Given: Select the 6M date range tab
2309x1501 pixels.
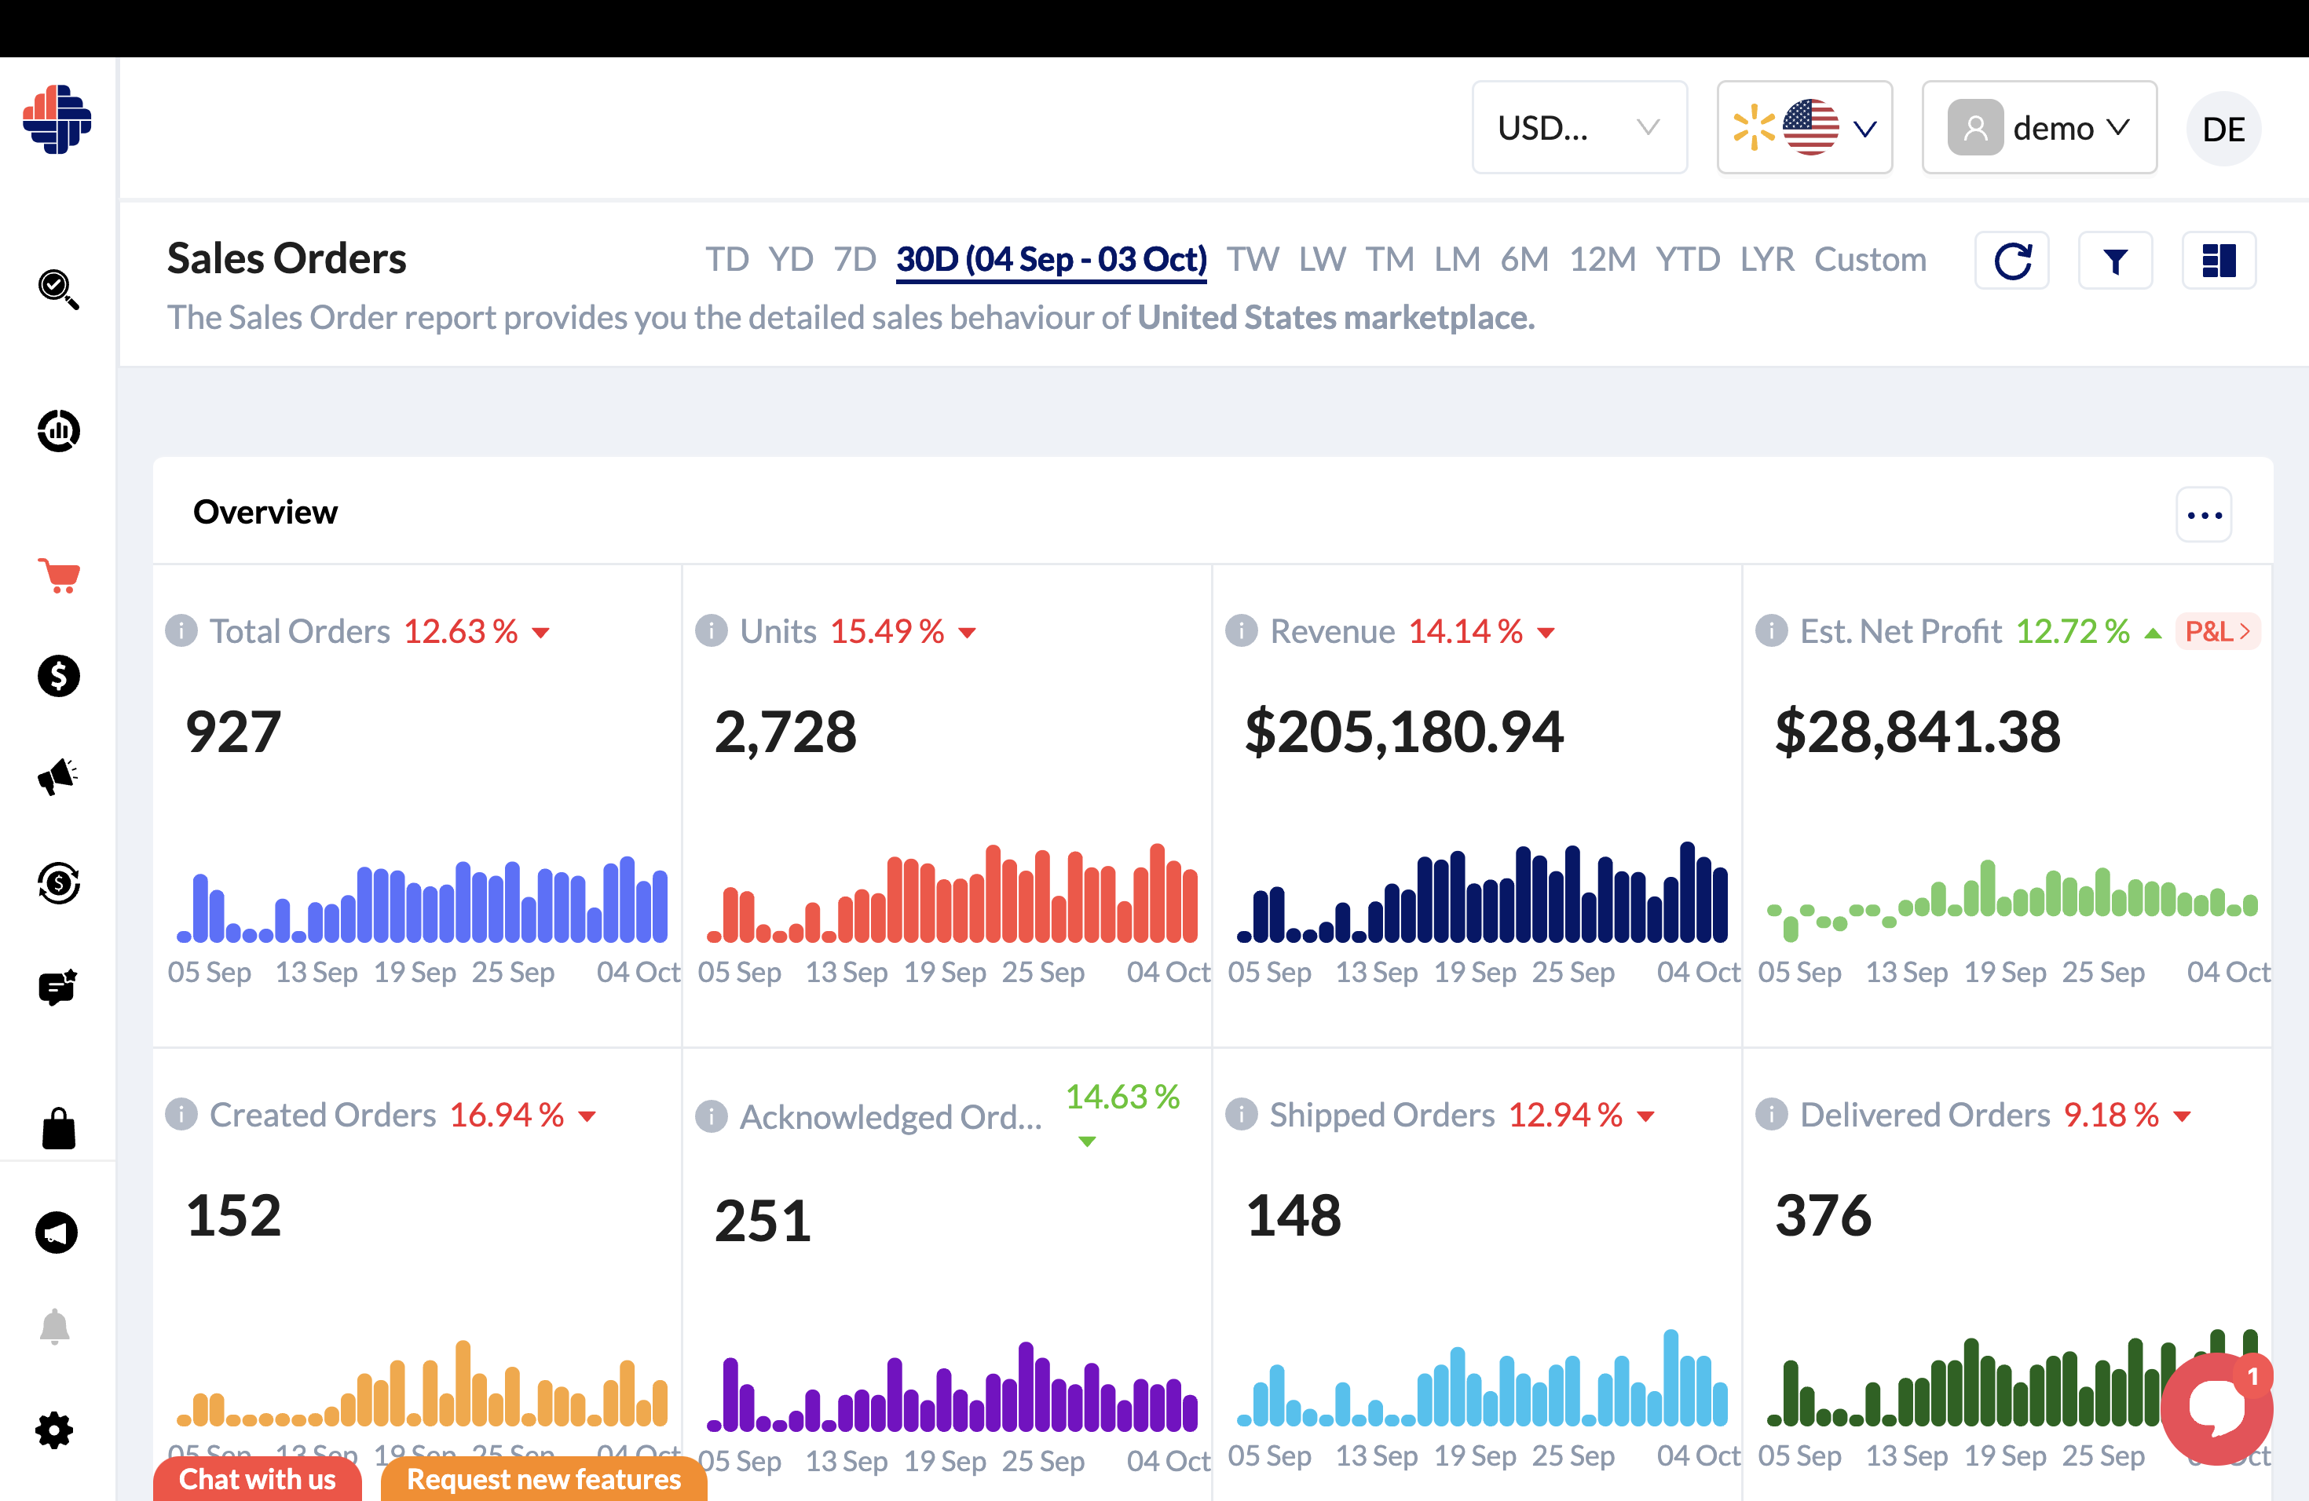Looking at the screenshot, I should [1525, 260].
